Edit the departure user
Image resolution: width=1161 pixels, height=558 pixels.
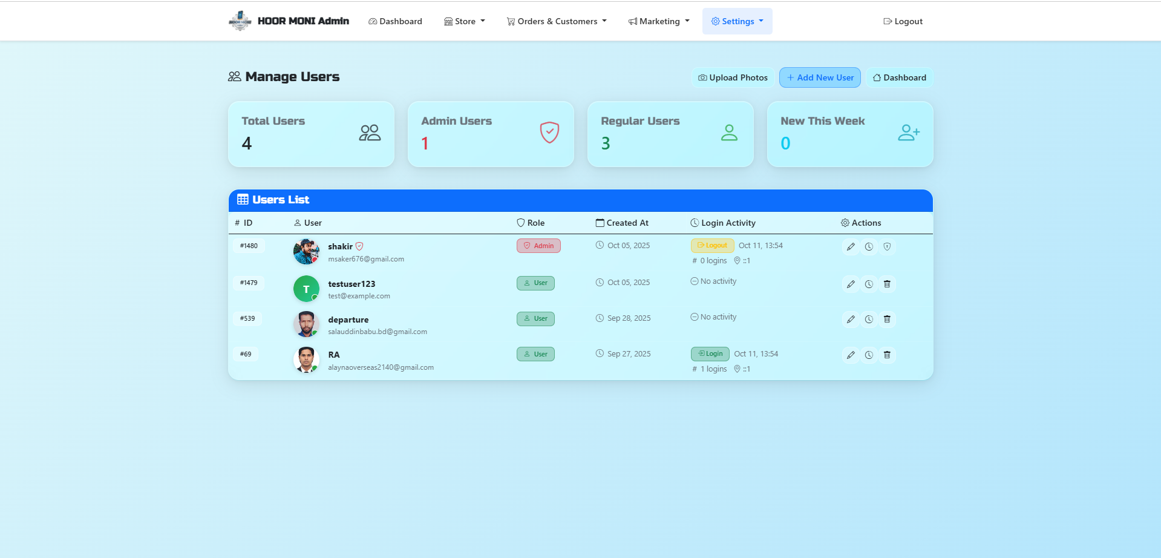point(851,319)
